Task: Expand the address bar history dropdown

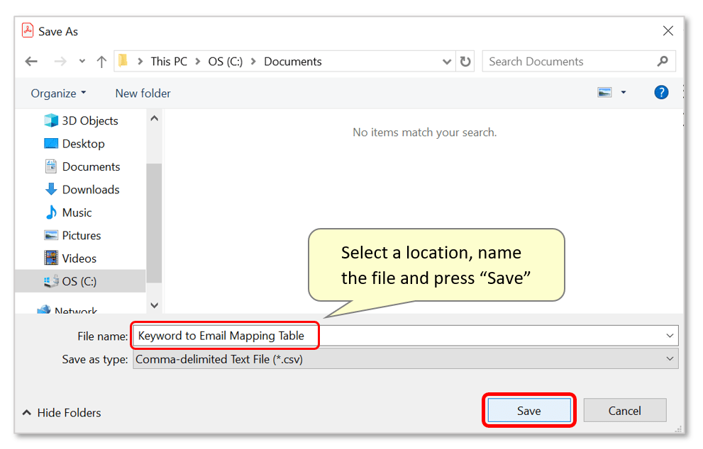Action: [x=446, y=62]
